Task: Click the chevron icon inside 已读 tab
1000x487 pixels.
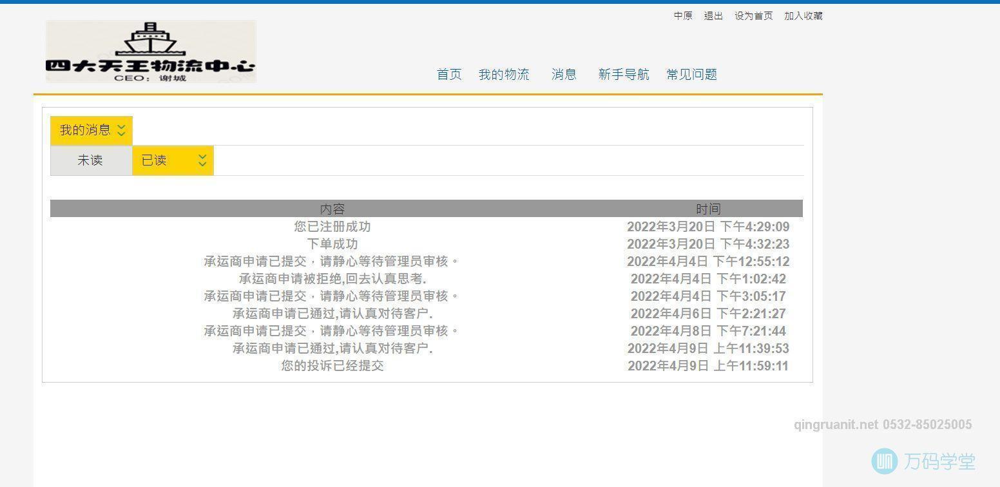Action: click(202, 160)
